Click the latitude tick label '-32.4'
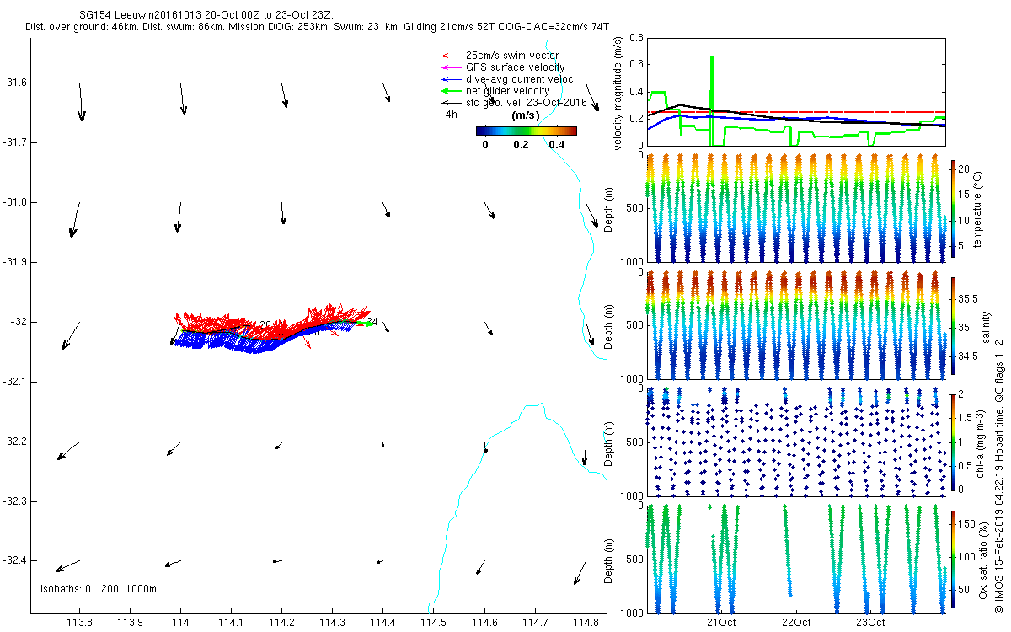This screenshot has width=1011, height=632. click(14, 560)
